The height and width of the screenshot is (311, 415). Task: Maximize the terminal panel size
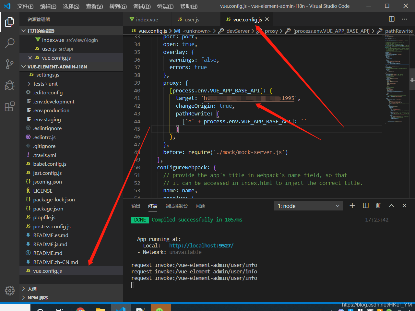(x=391, y=206)
